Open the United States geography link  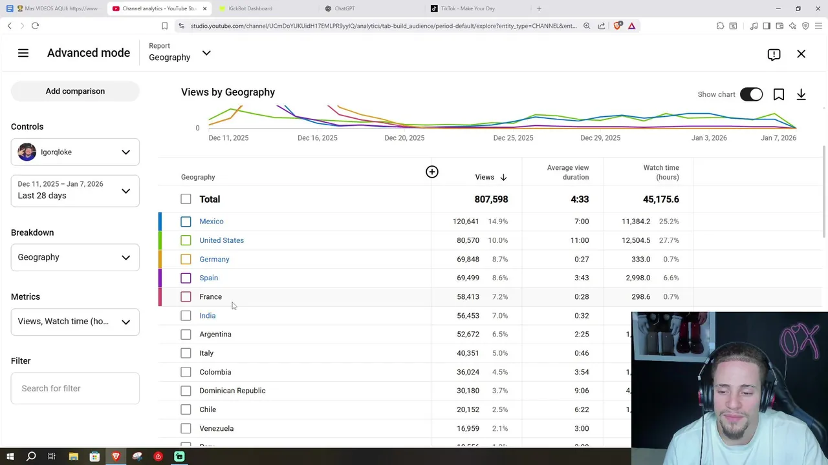coord(221,240)
